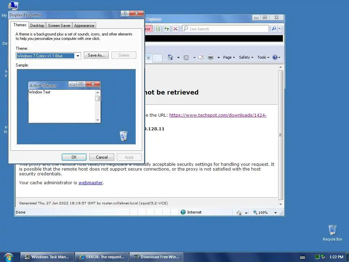Click Cancel in Display Properties
349x262 pixels.
click(102, 157)
